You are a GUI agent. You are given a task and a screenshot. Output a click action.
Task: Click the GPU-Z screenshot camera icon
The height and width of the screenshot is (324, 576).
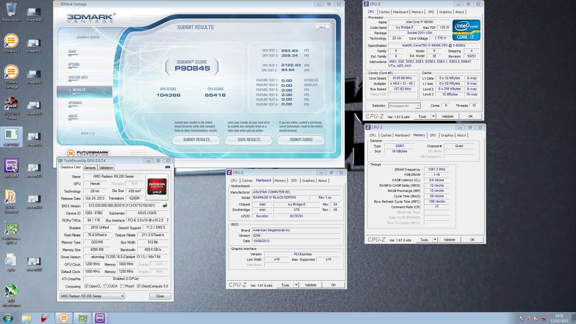tap(167, 167)
